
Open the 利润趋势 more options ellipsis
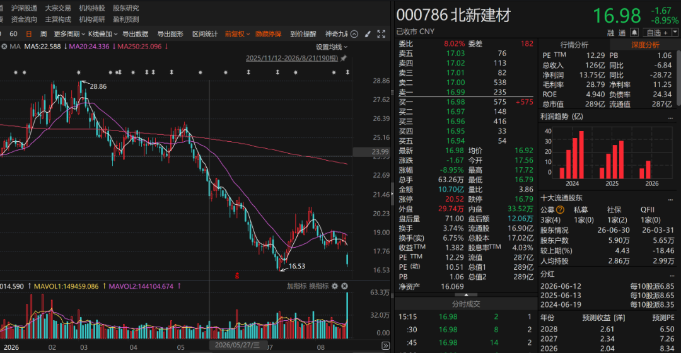(x=670, y=117)
